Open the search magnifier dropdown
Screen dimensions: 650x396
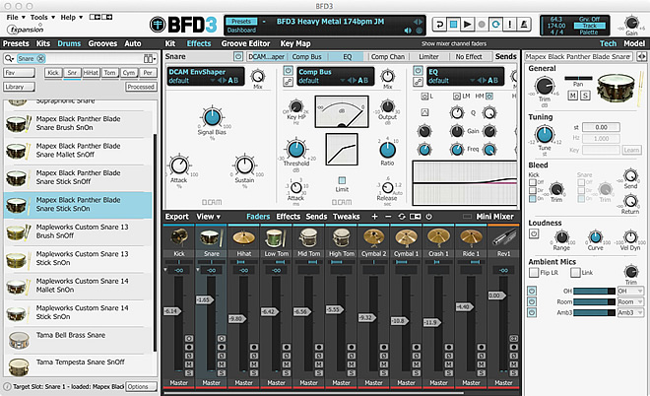tap(9, 58)
